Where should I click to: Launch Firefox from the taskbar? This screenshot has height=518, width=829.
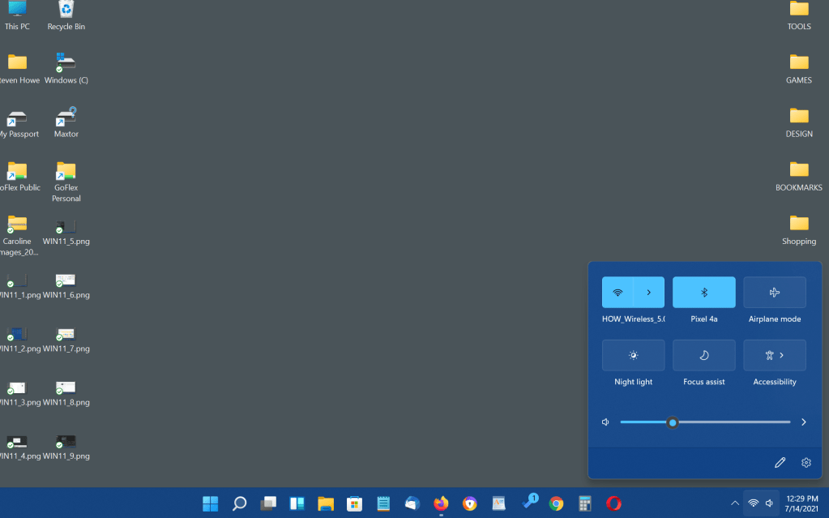tap(441, 503)
